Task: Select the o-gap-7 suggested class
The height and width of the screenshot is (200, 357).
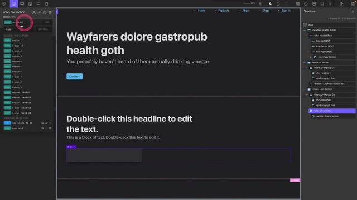Action: point(17,77)
